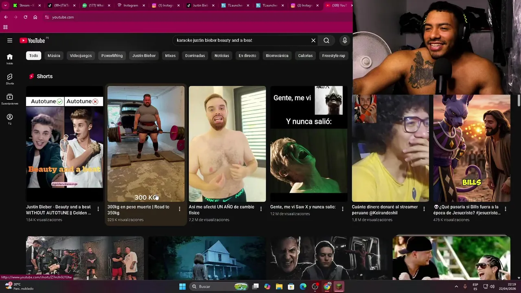This screenshot has width=521, height=293.
Task: Open the apps grid in bookmarks bar
Action: pyautogui.click(x=5, y=27)
